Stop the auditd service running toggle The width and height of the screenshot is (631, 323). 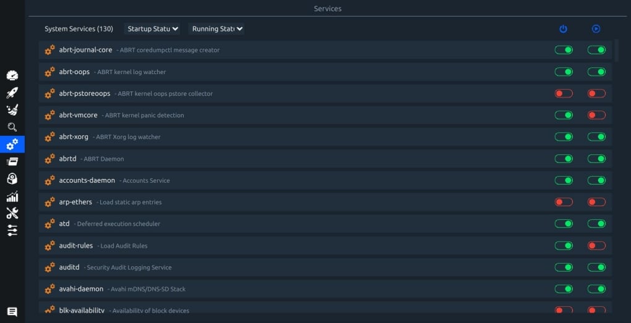596,267
